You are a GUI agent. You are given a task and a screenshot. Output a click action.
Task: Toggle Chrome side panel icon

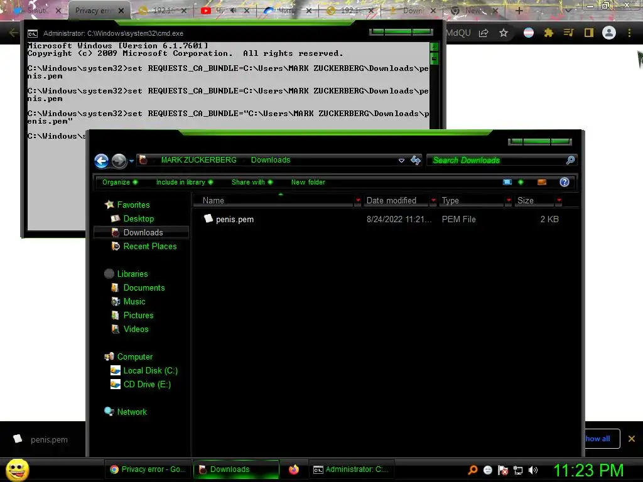pos(589,33)
